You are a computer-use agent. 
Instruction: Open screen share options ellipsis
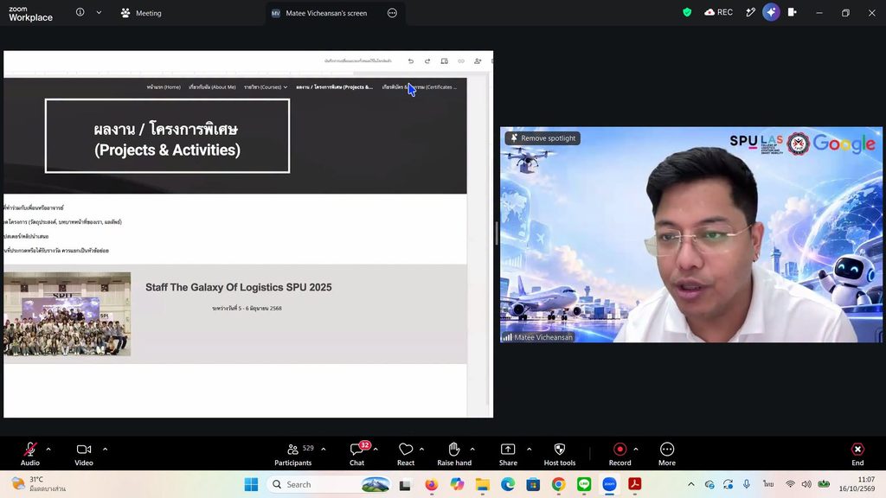point(392,13)
